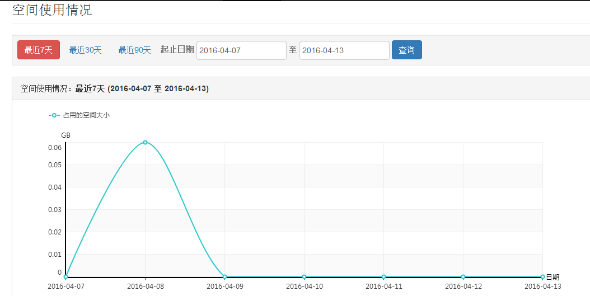This screenshot has width=590, height=296.
Task: Select the chart data point for 2016-04-11
Action: [383, 276]
